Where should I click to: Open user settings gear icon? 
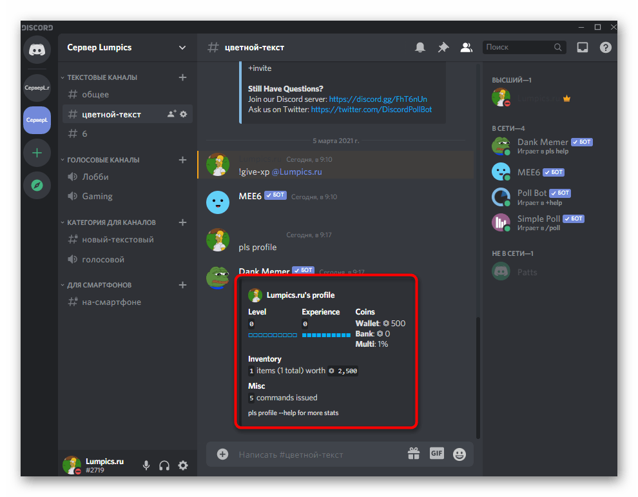(183, 465)
